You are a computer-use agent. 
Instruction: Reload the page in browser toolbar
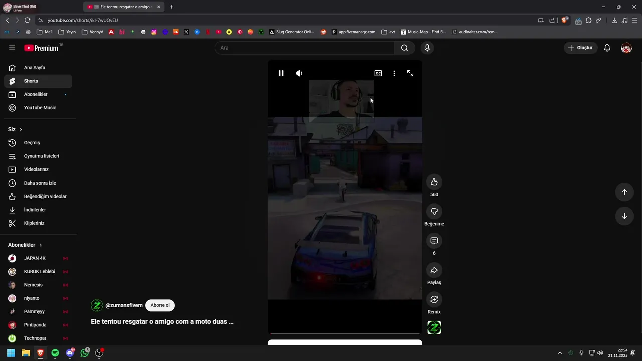[x=27, y=20]
